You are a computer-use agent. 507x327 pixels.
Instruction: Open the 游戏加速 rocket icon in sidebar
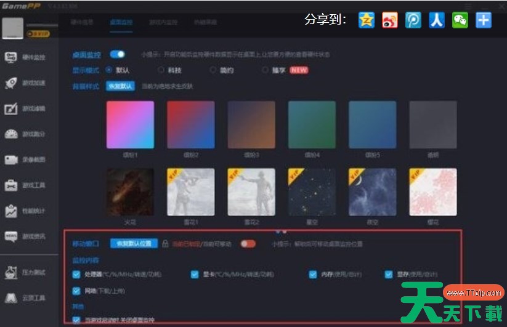[10, 83]
